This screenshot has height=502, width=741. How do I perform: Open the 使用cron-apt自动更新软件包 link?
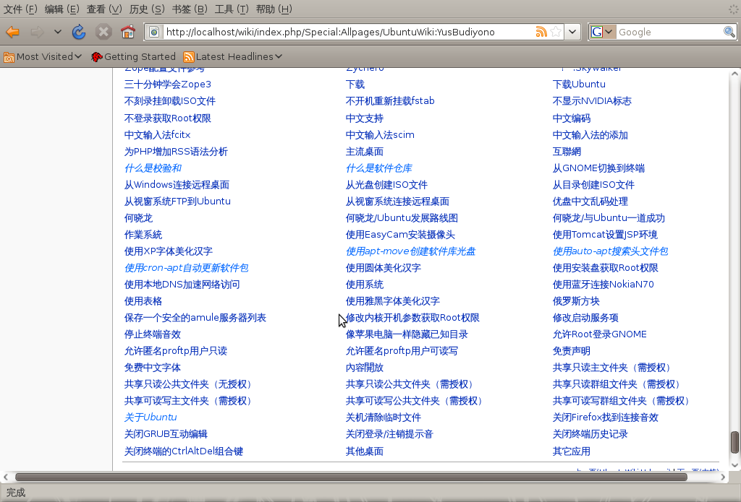click(x=186, y=267)
